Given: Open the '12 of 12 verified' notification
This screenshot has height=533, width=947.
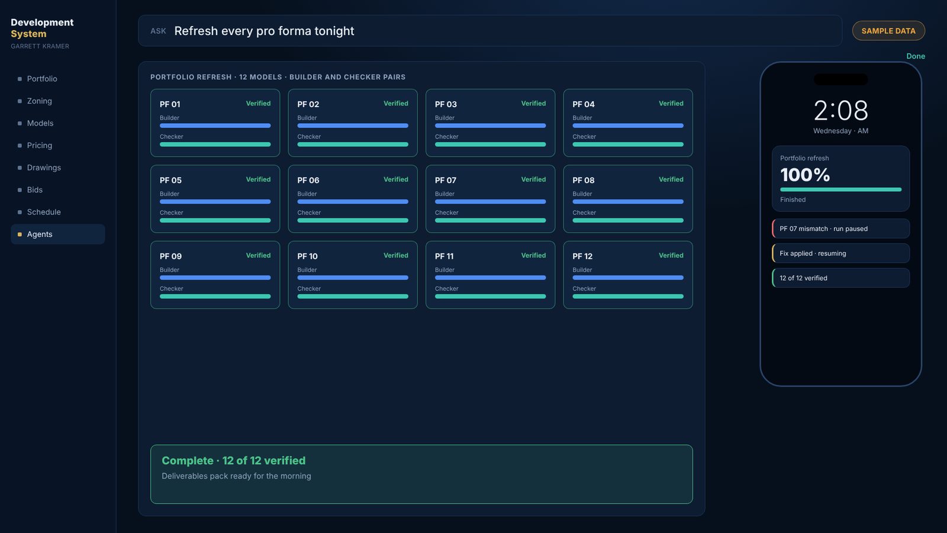Looking at the screenshot, I should click(840, 278).
